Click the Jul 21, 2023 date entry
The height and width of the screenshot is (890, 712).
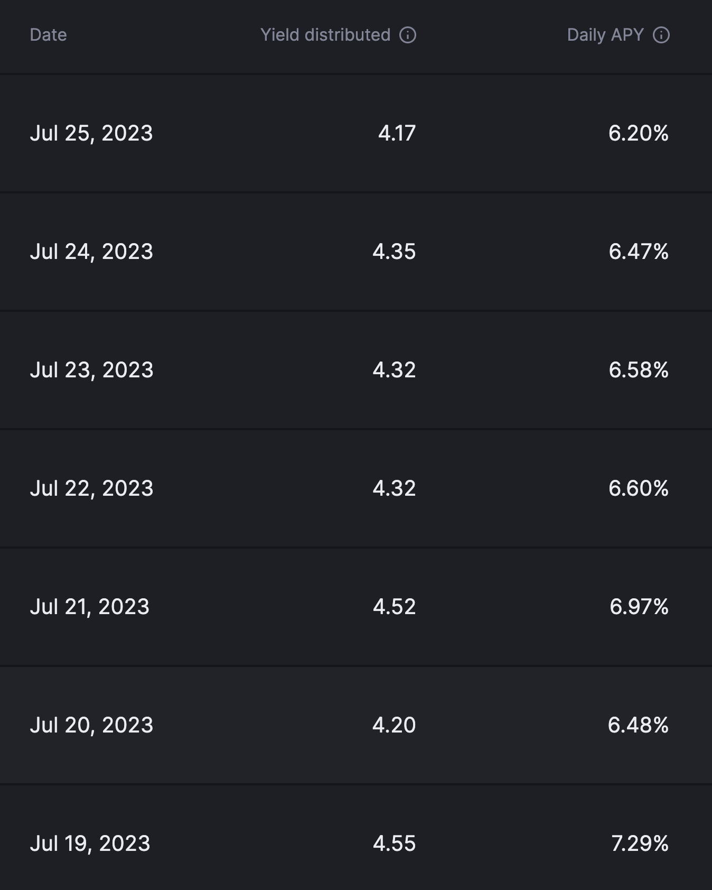click(x=91, y=607)
